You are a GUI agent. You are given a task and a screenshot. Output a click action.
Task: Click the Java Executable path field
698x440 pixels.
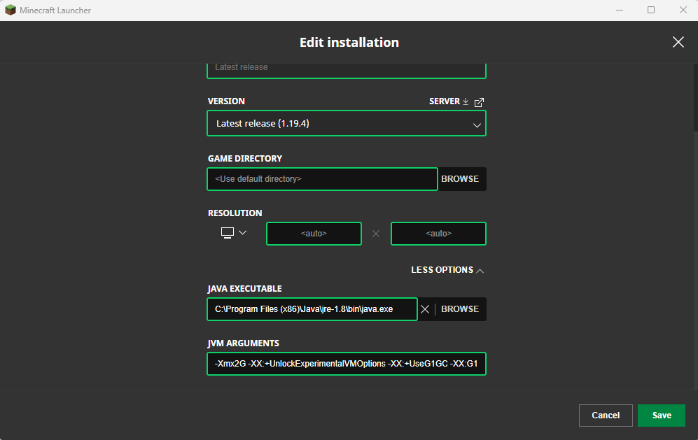[x=312, y=309]
